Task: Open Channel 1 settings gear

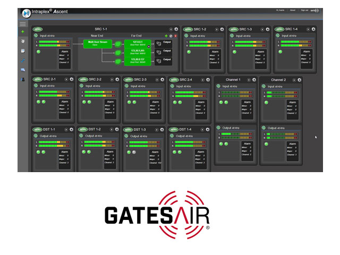Action: tap(254, 80)
